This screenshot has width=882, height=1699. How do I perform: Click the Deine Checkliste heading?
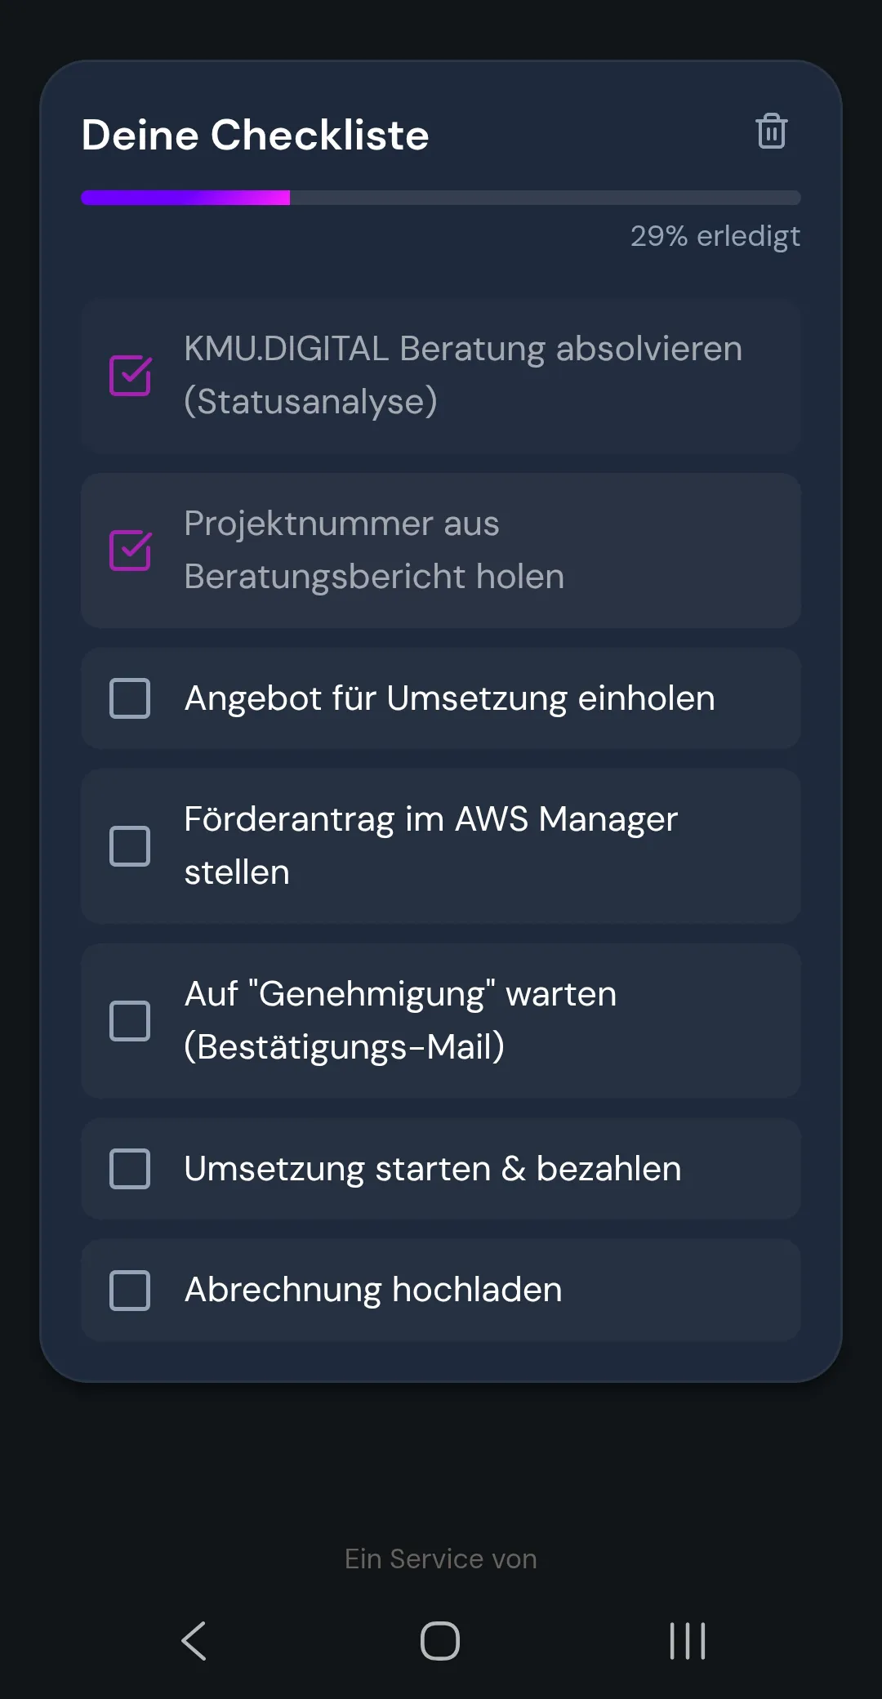tap(255, 135)
